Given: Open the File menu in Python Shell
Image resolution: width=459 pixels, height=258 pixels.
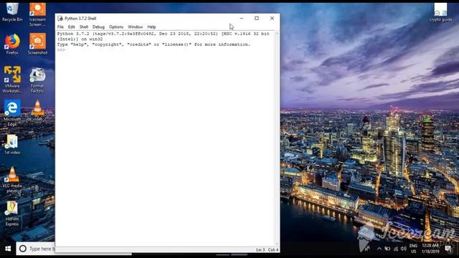Looking at the screenshot, I should 60,27.
